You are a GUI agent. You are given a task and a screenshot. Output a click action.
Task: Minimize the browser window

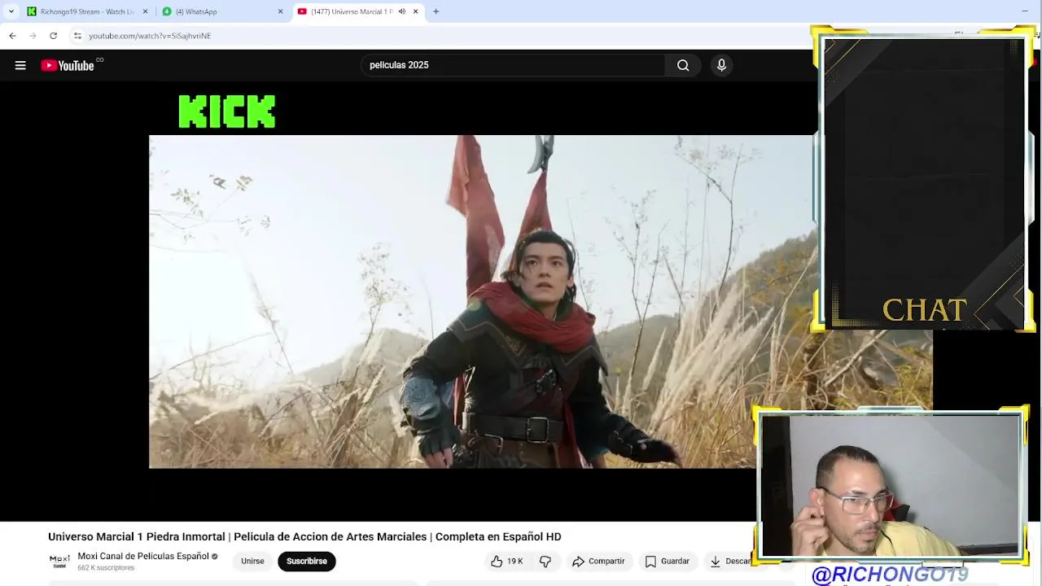(1024, 11)
